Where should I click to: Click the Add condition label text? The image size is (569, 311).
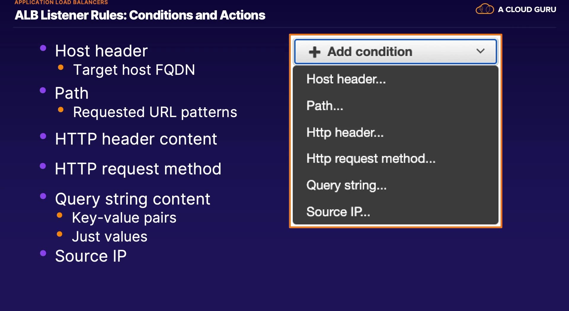click(370, 52)
